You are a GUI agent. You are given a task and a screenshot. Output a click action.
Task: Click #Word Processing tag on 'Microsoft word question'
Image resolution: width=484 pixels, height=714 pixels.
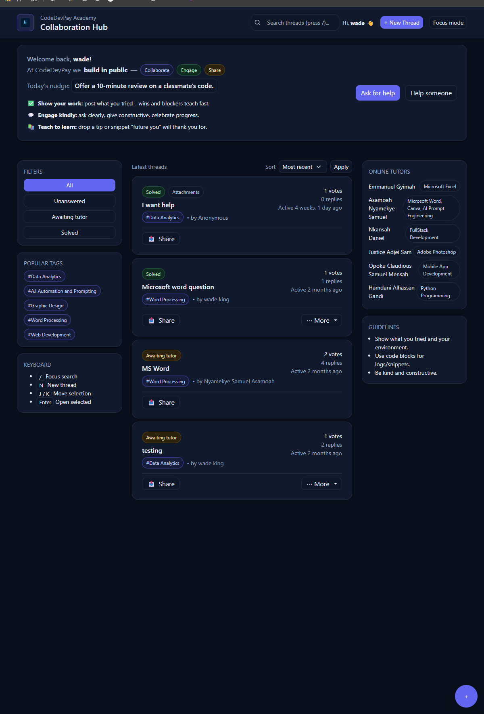pyautogui.click(x=165, y=300)
